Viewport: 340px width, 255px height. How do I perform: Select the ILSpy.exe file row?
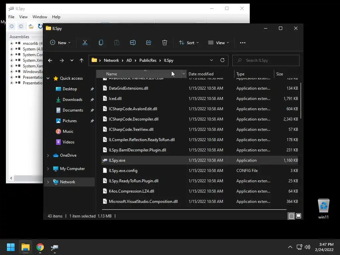200,160
